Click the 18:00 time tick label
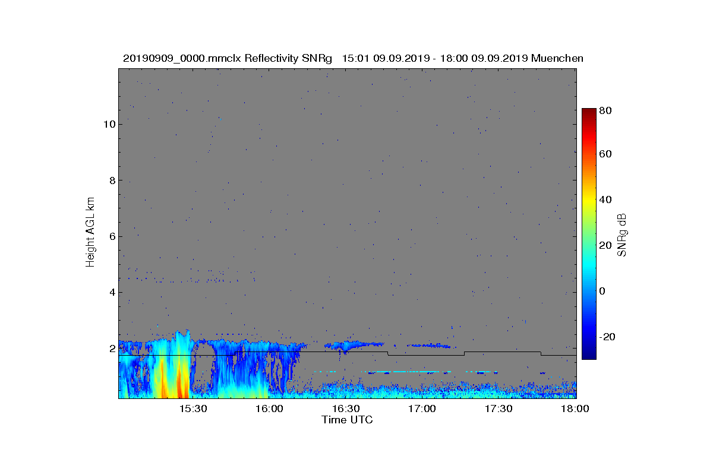Screen dimensions: 713x475 575,408
